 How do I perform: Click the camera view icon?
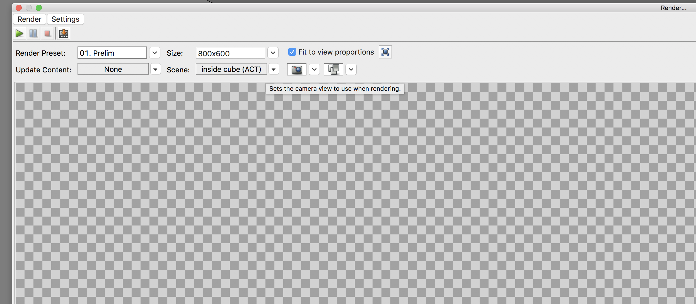tap(297, 69)
